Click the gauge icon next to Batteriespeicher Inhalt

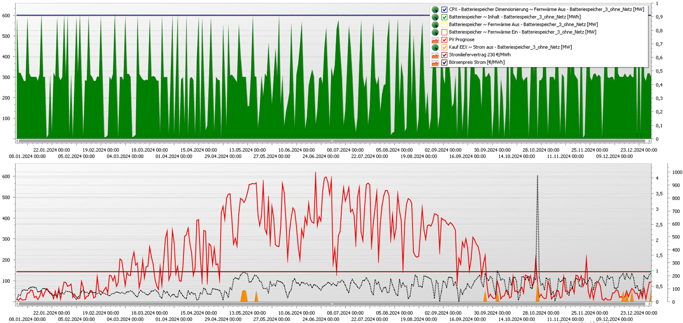click(x=435, y=17)
